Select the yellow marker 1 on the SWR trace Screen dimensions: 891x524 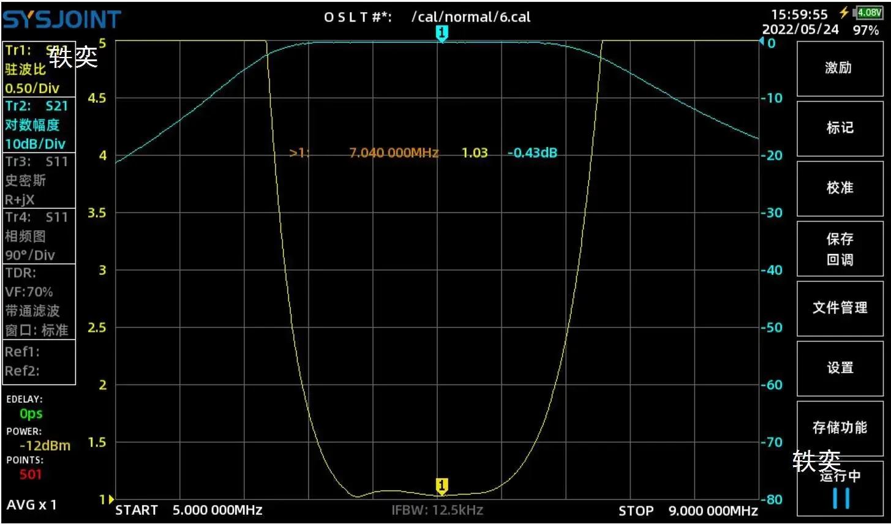[x=442, y=487]
